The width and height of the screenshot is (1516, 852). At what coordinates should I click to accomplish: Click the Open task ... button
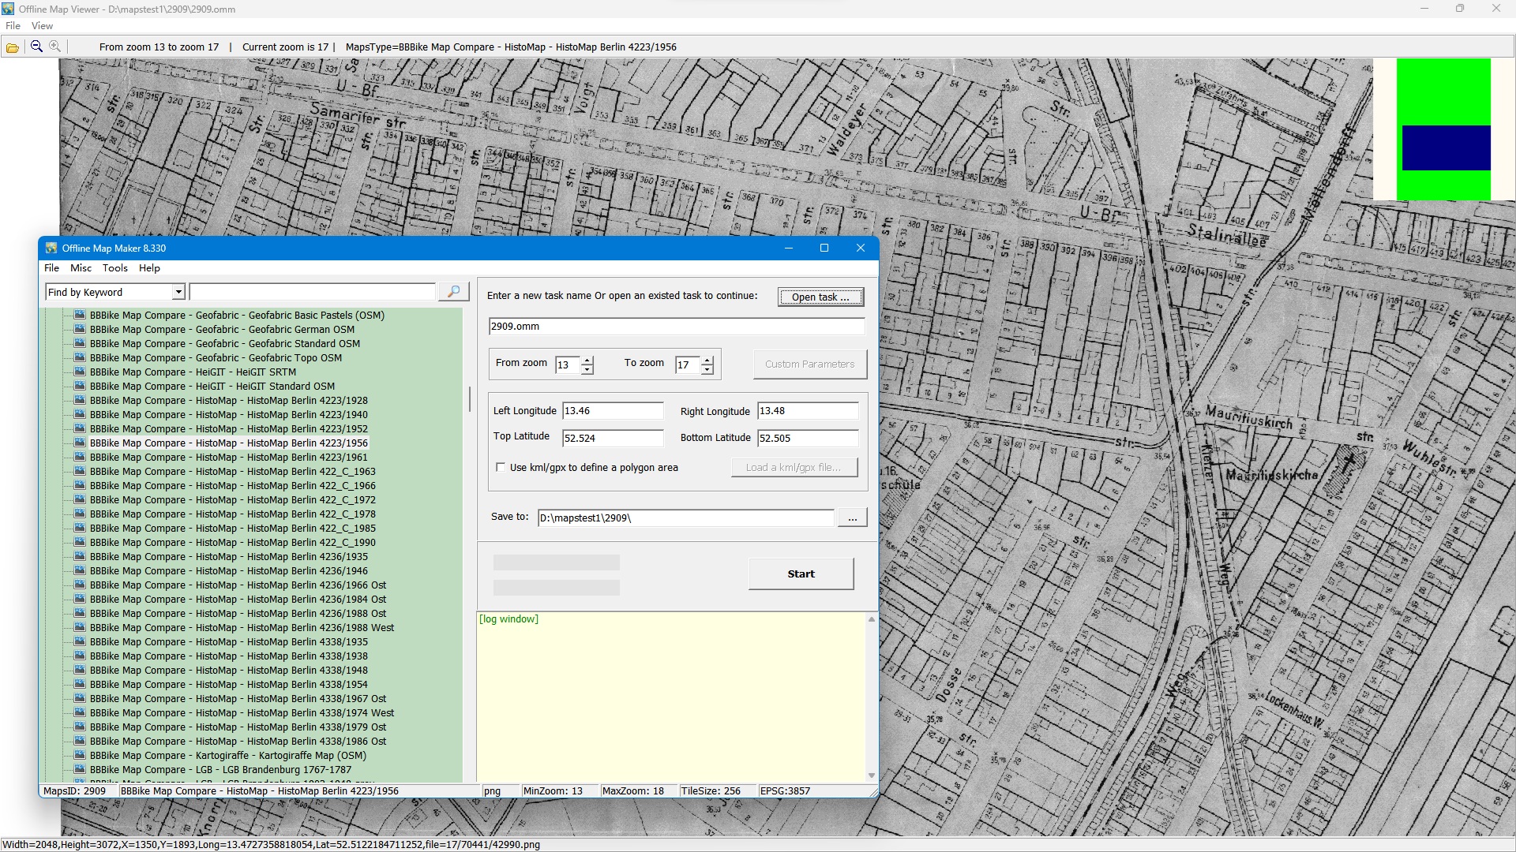pos(820,297)
